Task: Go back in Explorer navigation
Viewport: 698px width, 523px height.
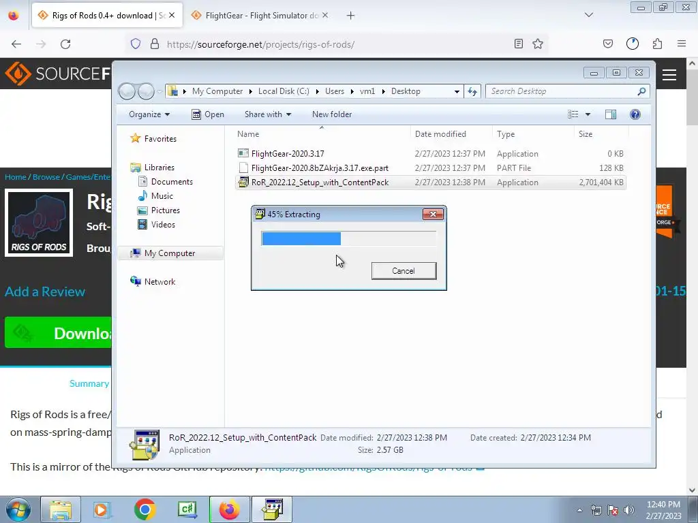Action: (127, 91)
